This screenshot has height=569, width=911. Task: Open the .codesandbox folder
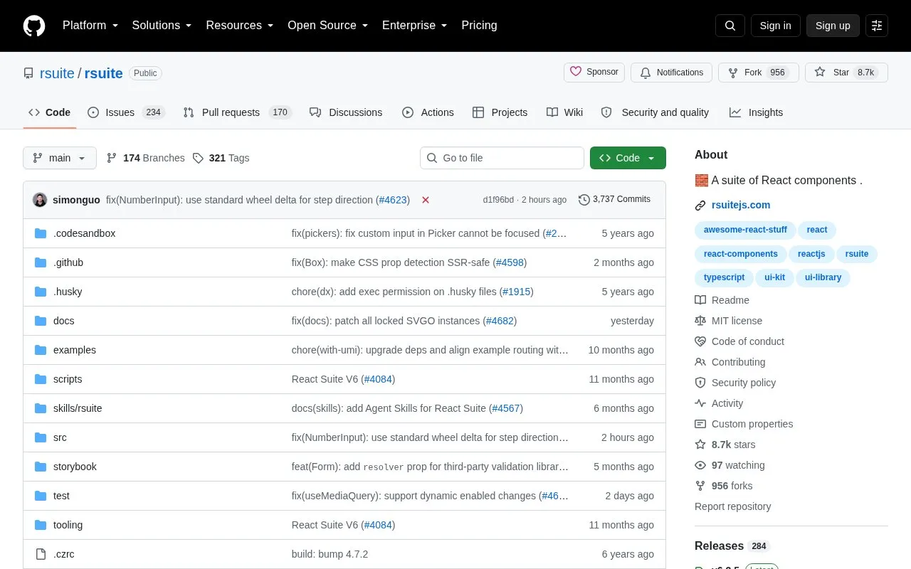(x=84, y=233)
